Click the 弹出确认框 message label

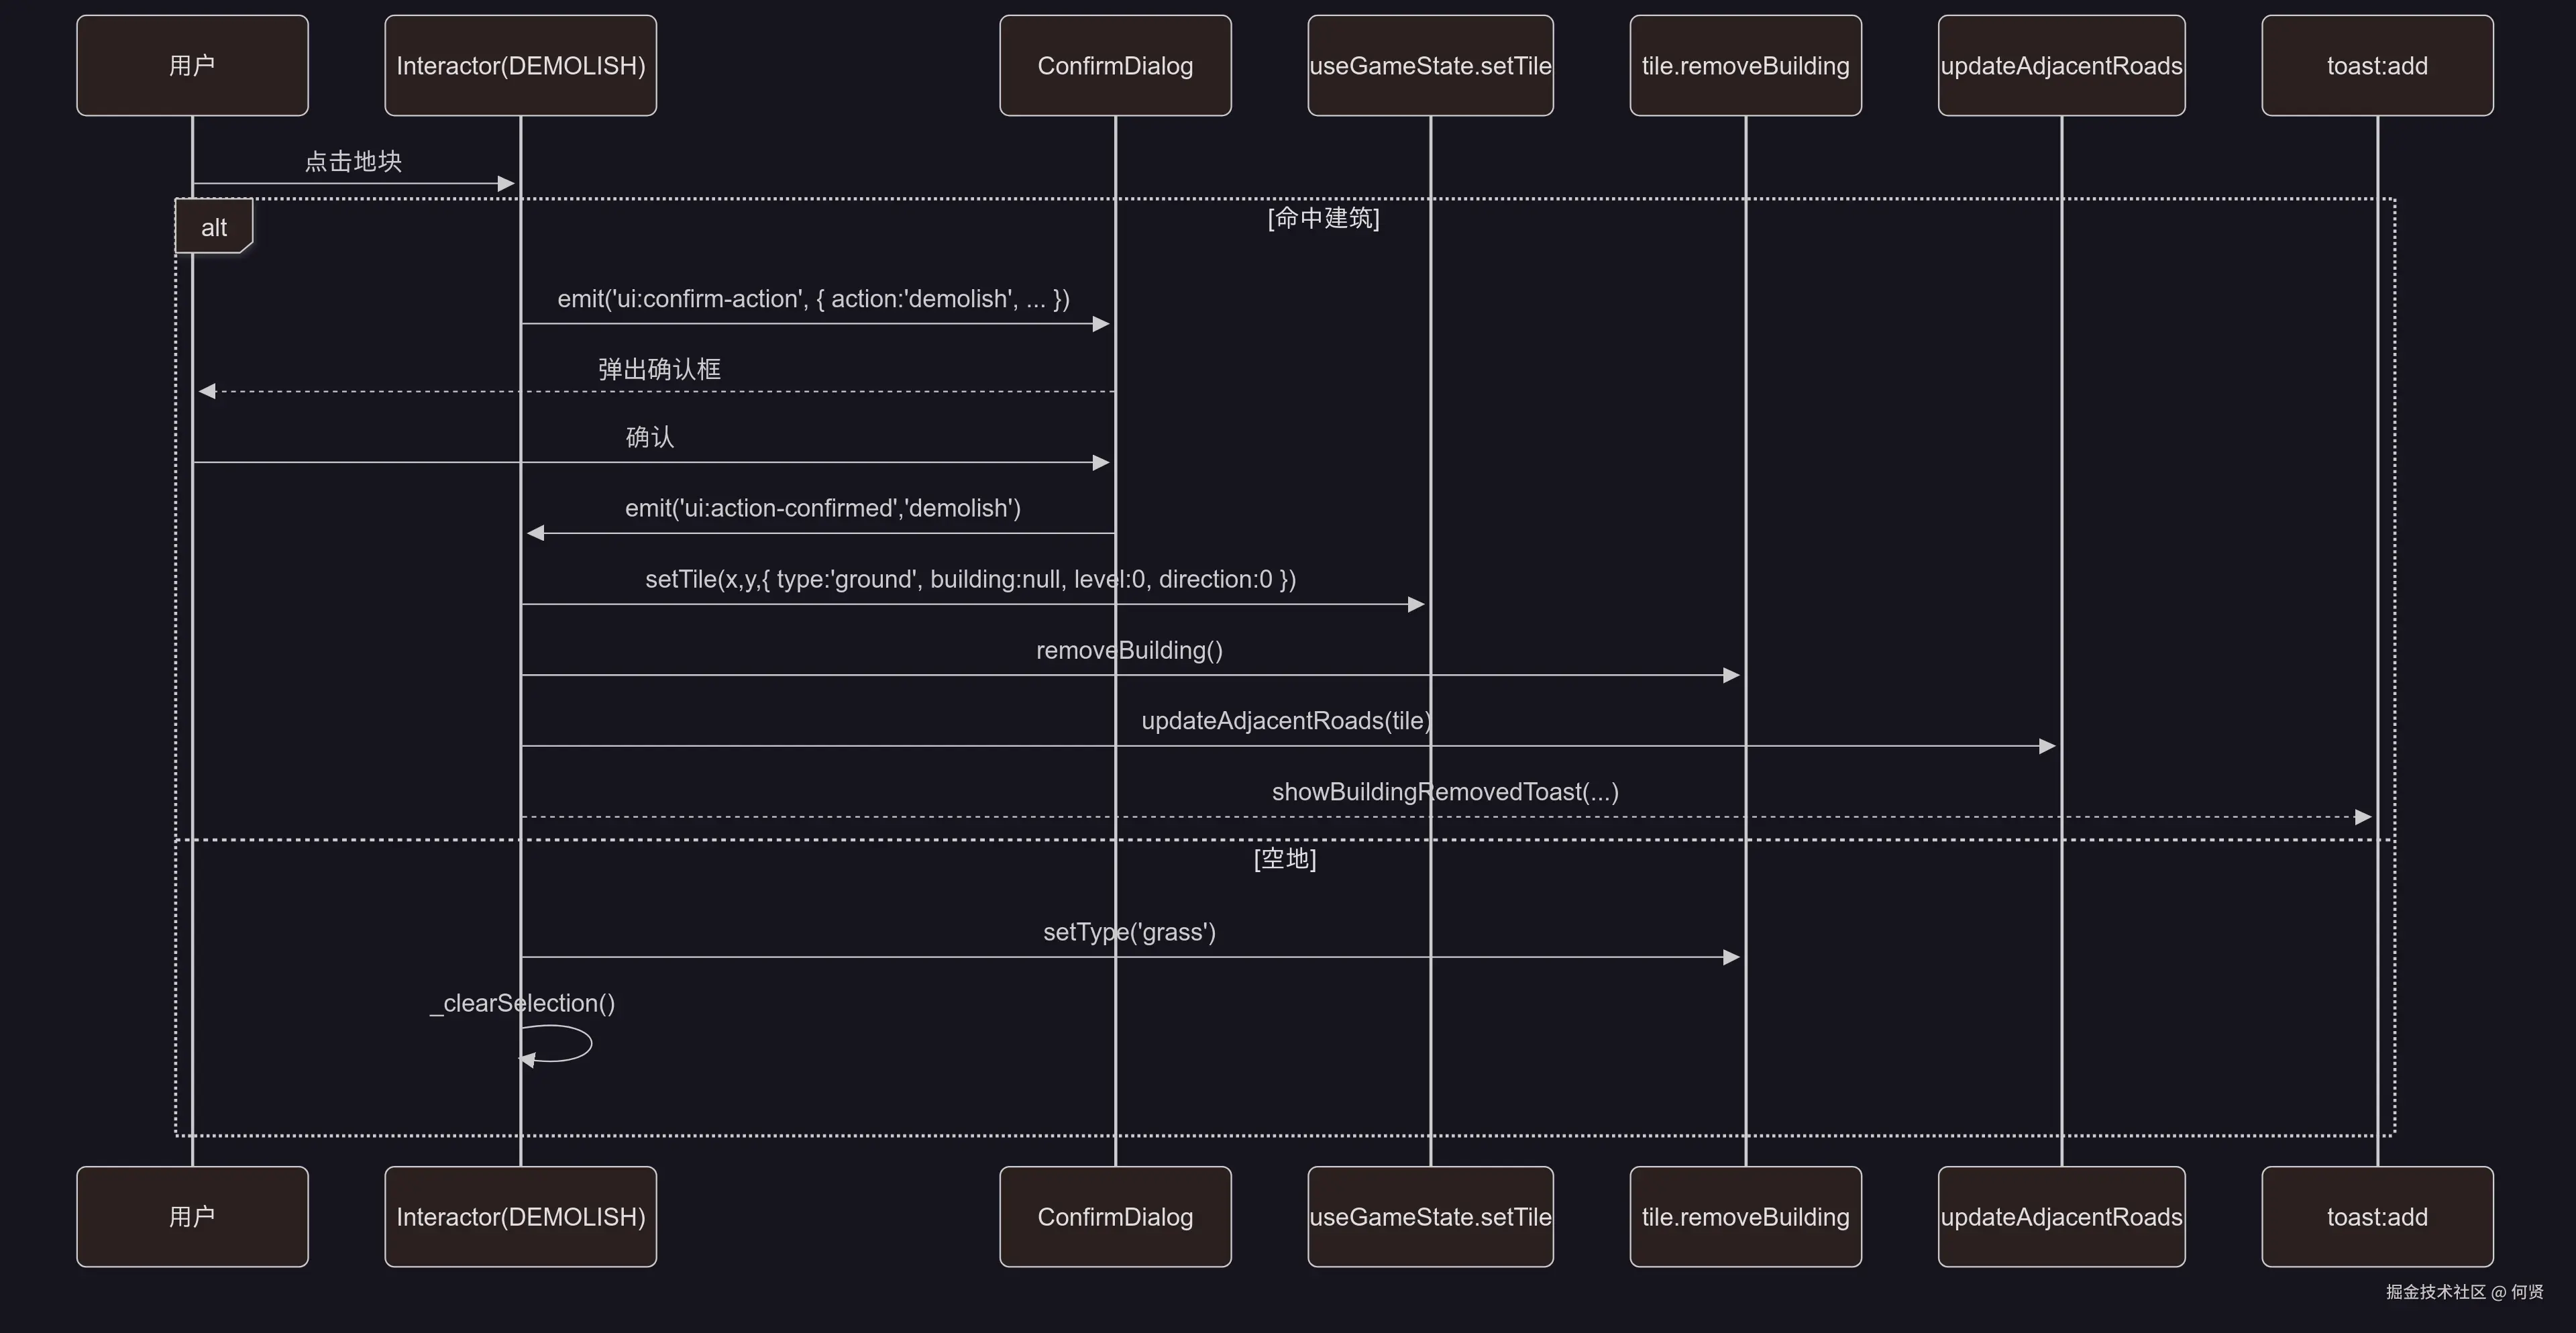click(x=659, y=369)
